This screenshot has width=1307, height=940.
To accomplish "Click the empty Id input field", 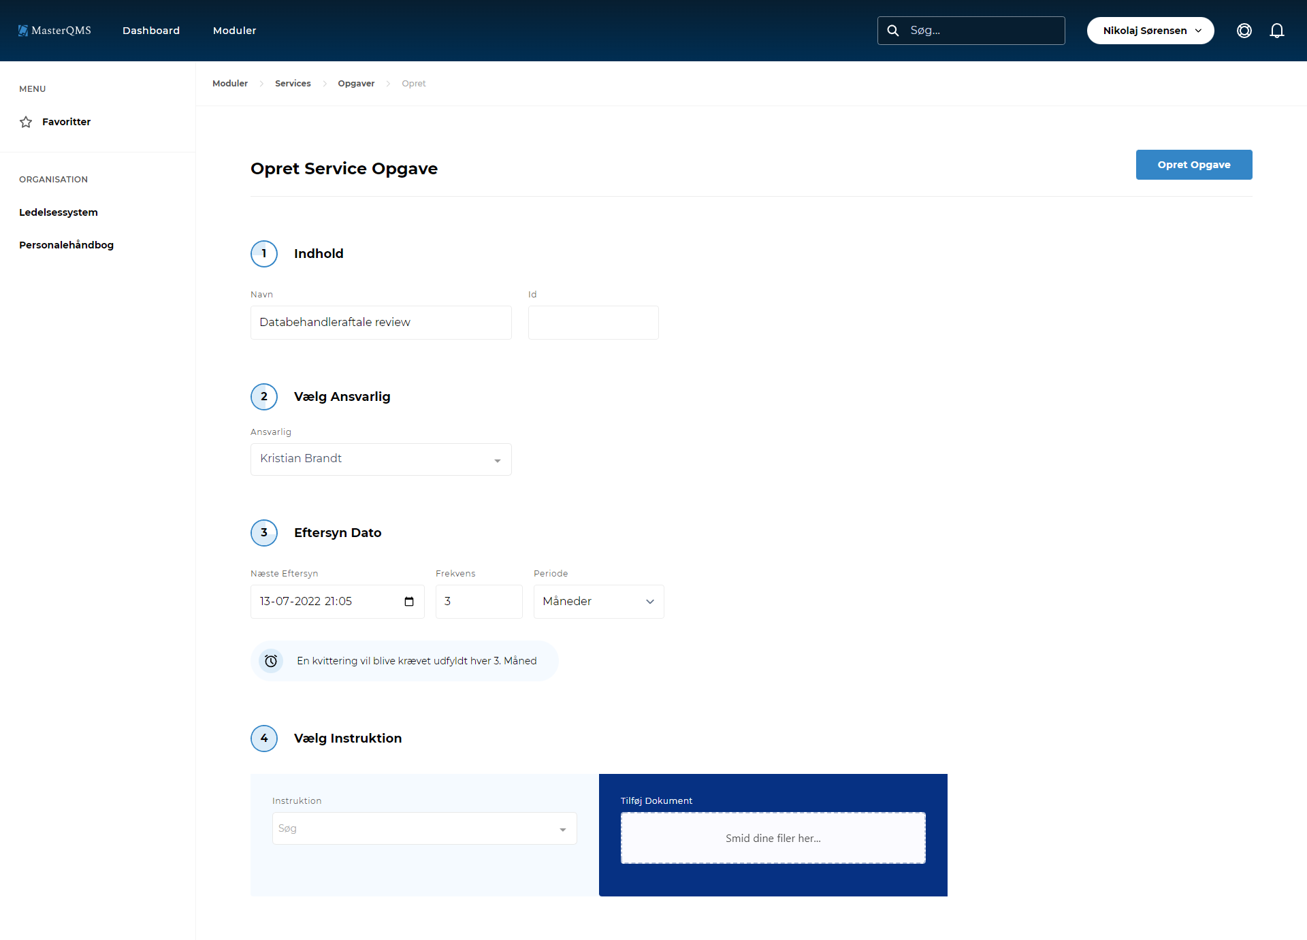I will 593,323.
